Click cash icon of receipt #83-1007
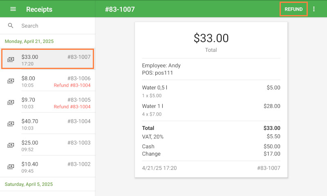The height and width of the screenshot is (196, 327). point(11,60)
